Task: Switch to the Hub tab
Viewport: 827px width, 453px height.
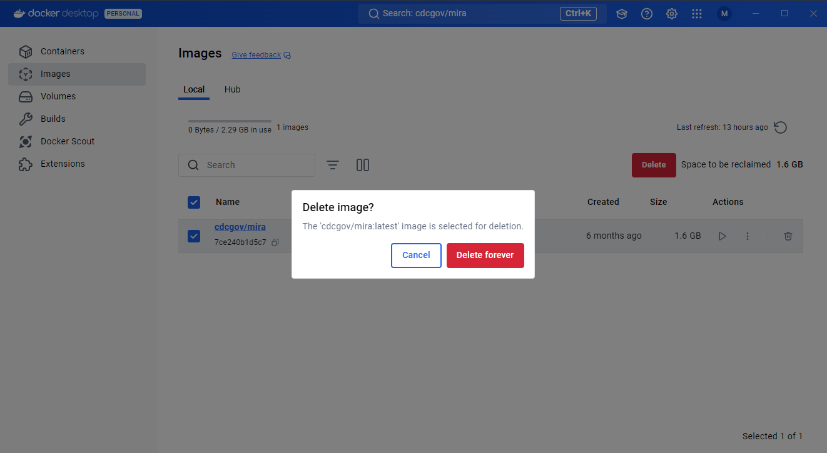Action: (x=233, y=89)
